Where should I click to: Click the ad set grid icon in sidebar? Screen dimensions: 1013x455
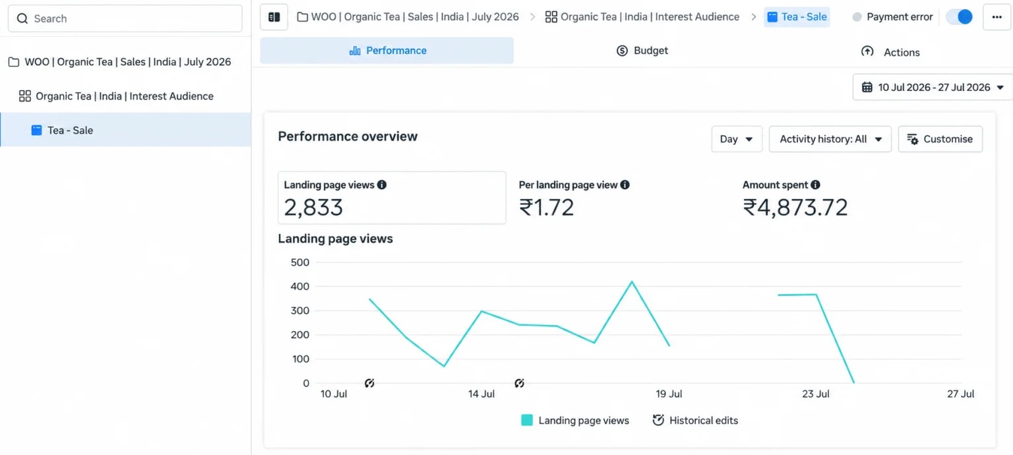pos(25,96)
